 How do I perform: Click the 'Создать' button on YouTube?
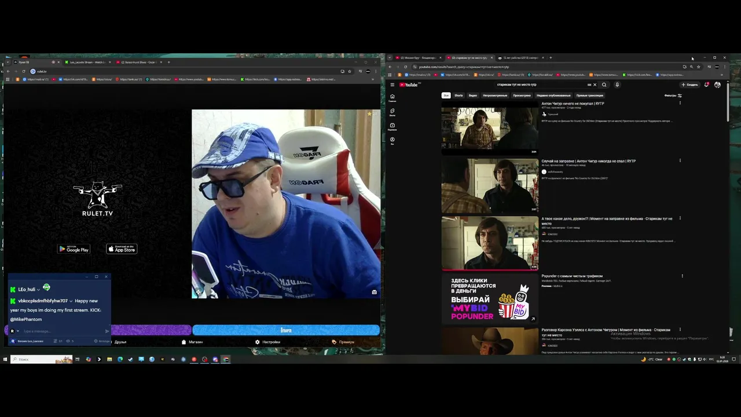(x=689, y=85)
